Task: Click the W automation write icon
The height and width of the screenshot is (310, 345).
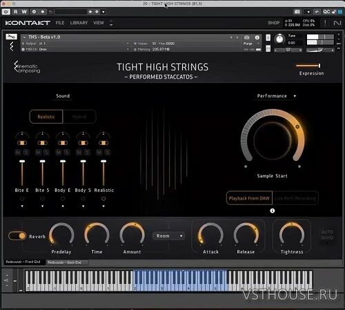Action: (24, 12)
